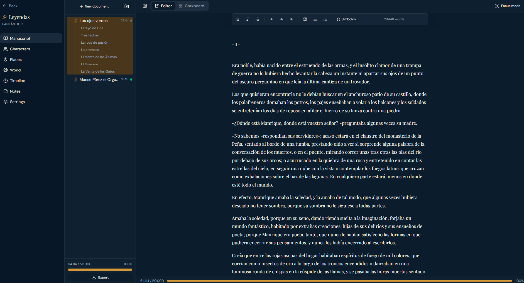Image resolution: width=524 pixels, height=283 pixels.
Task: Jump to El rayo de luna heading
Action: pos(92,28)
